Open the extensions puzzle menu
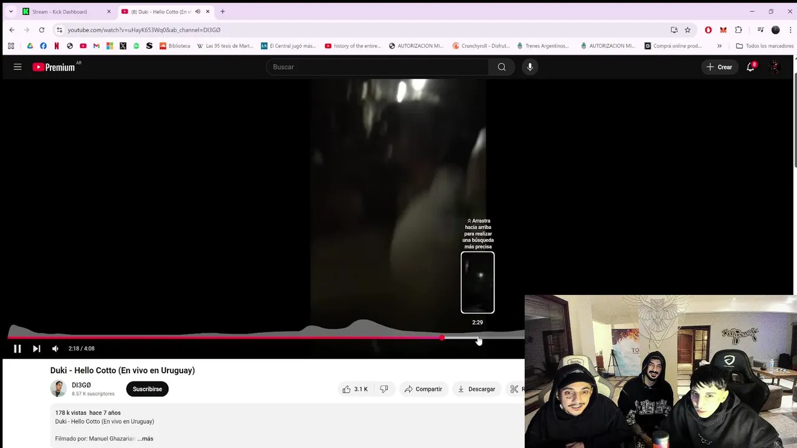The height and width of the screenshot is (448, 797). 738,30
